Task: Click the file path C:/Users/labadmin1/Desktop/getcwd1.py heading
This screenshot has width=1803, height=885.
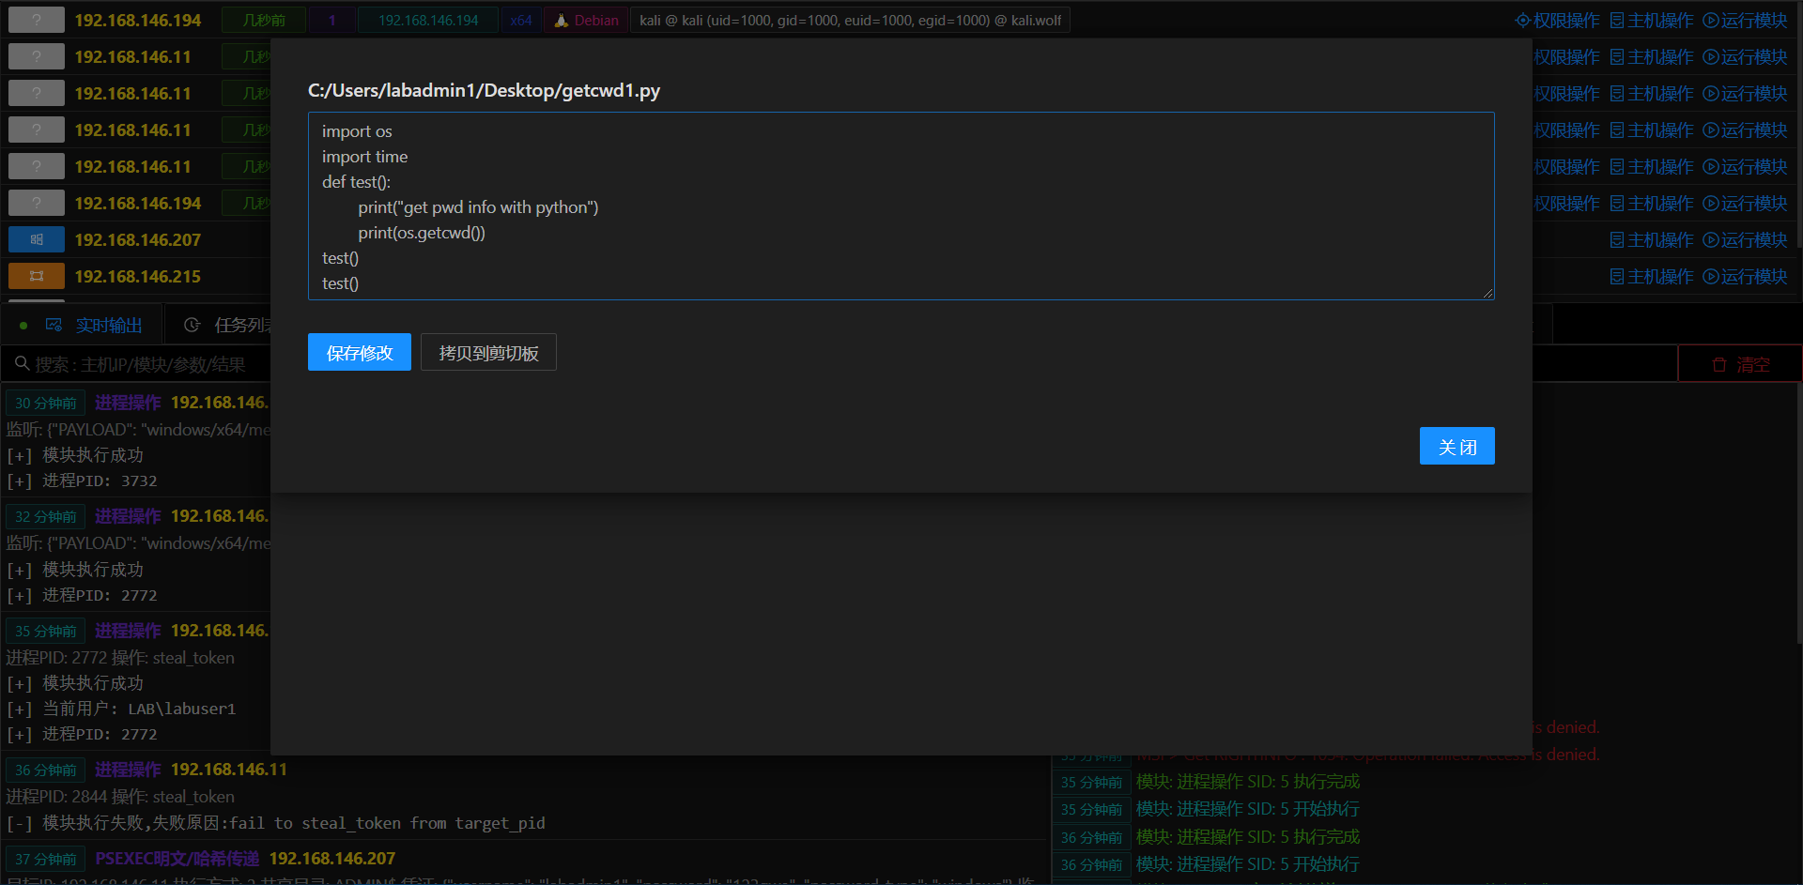Action: tap(484, 90)
